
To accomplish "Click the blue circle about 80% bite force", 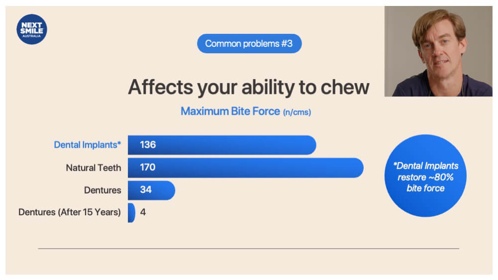I will click(x=425, y=176).
